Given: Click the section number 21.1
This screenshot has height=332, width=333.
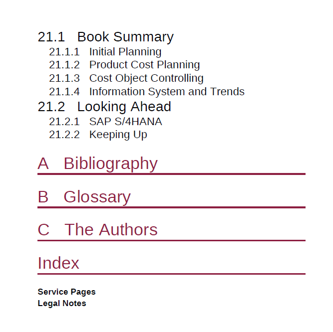Looking at the screenshot, I should click(x=51, y=37).
